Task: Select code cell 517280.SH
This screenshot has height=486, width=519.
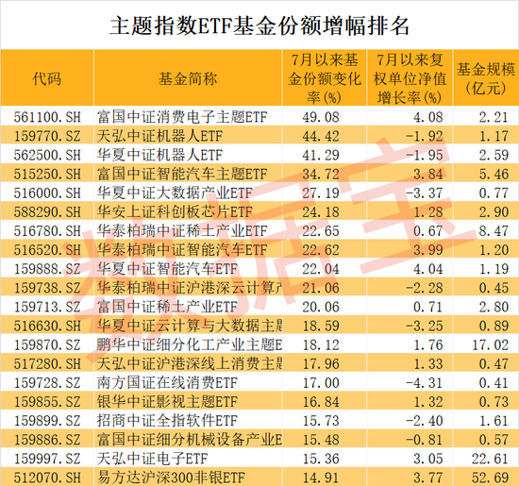Action: tap(47, 364)
